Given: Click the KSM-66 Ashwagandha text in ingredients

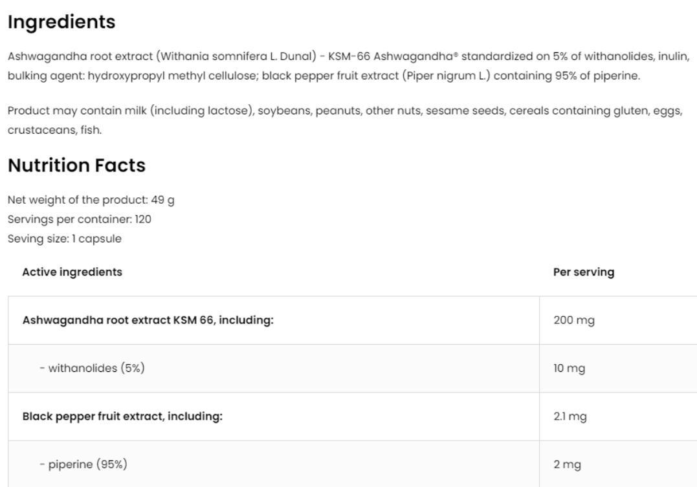Looking at the screenshot, I should click(392, 56).
